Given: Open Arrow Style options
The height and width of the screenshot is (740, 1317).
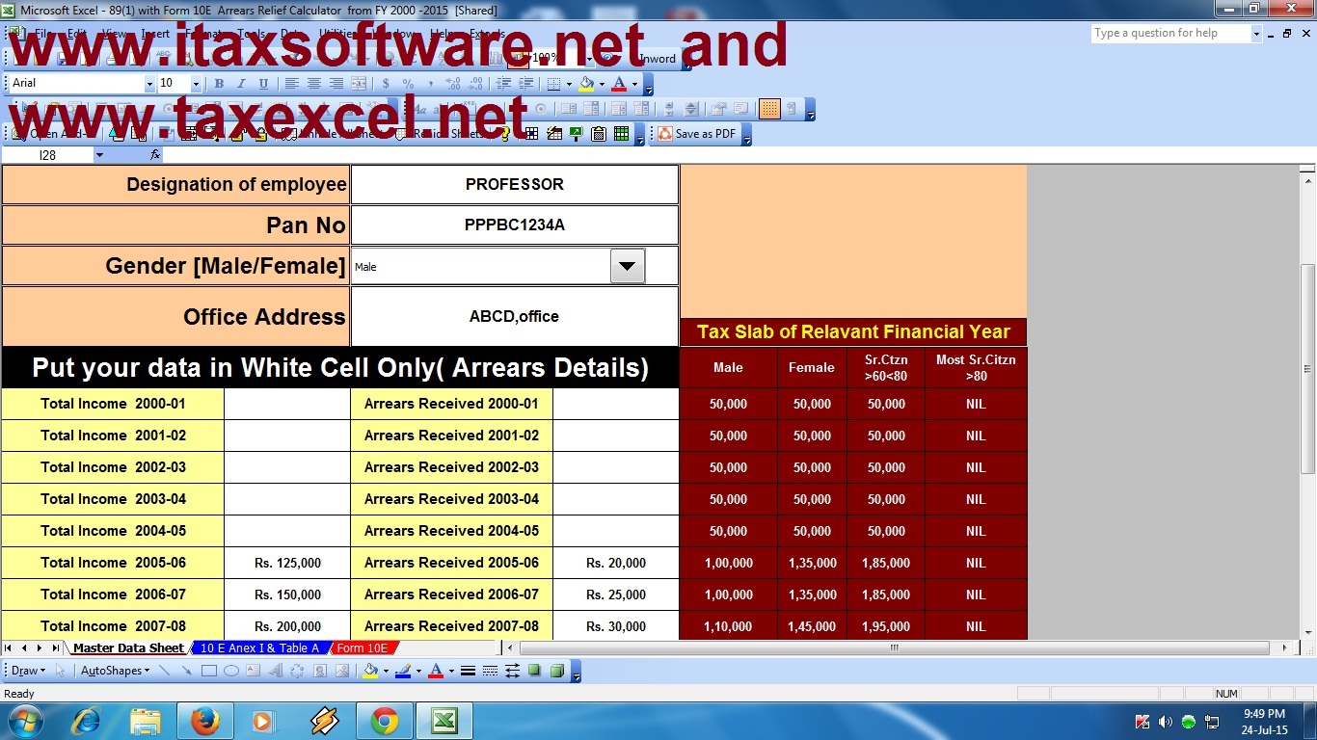Looking at the screenshot, I should tap(512, 671).
